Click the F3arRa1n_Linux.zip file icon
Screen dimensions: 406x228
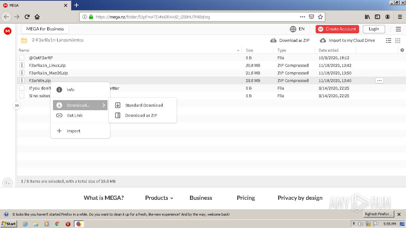click(x=22, y=65)
